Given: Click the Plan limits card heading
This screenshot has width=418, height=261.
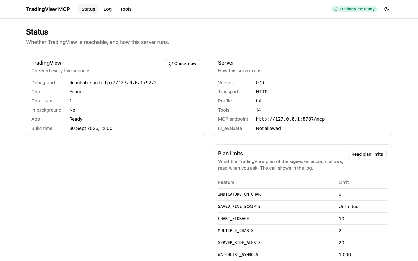Looking at the screenshot, I should pos(231,153).
